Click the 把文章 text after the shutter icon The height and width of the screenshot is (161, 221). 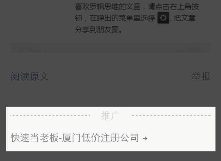point(185,18)
